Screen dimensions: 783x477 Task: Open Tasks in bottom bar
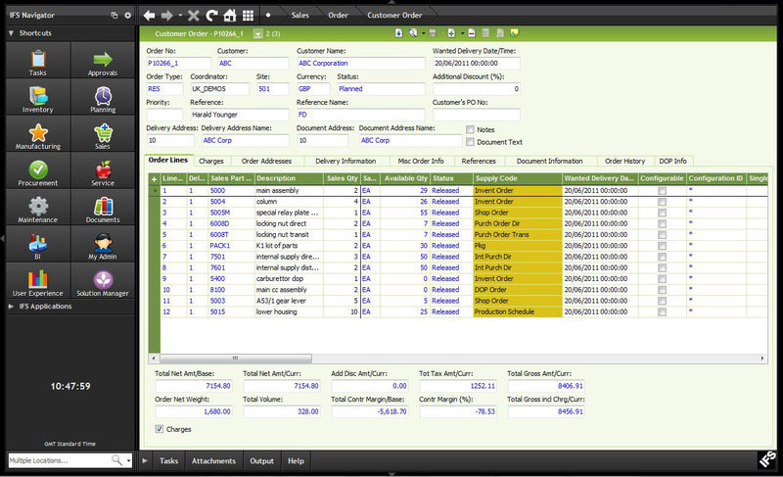pos(168,461)
